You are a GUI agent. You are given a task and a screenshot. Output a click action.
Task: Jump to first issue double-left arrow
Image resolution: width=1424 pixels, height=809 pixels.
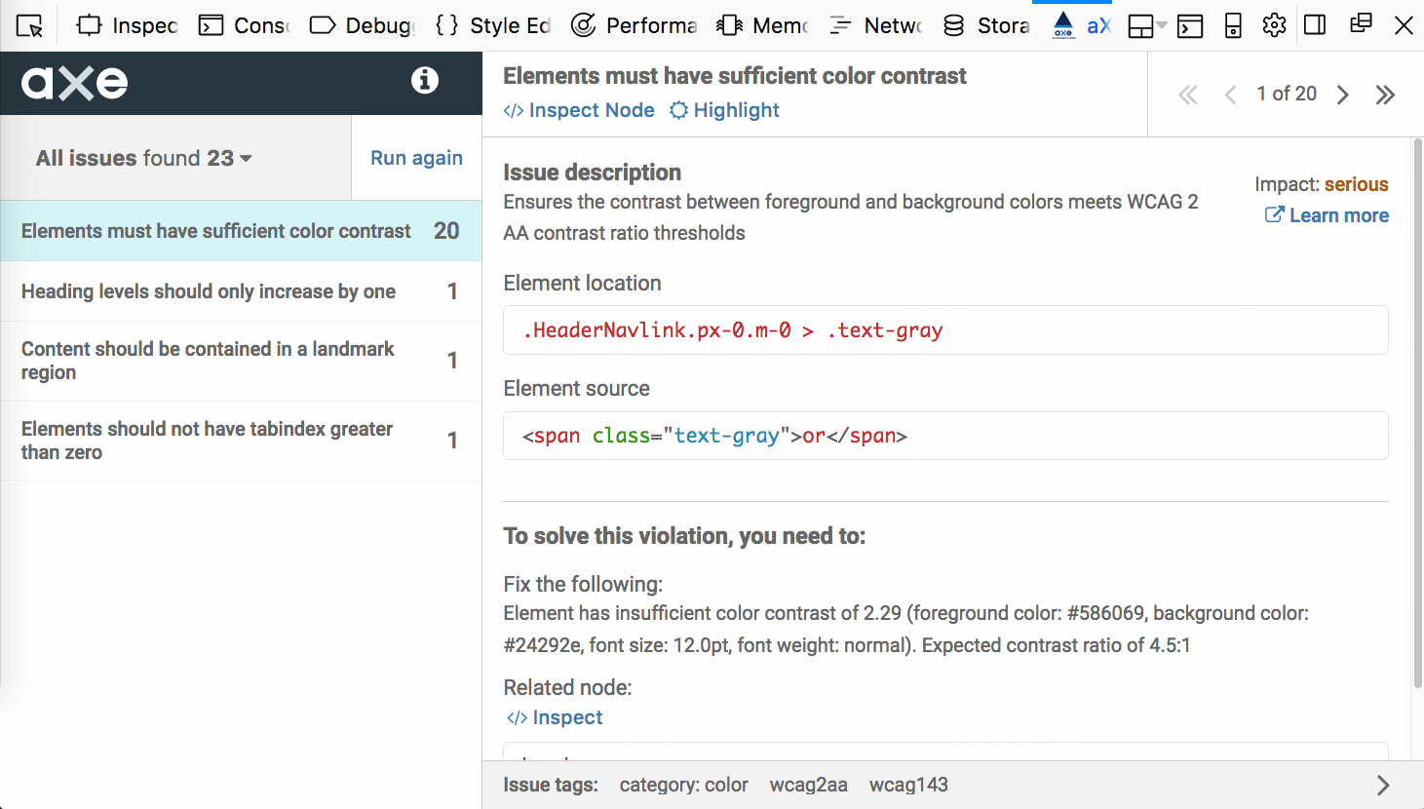tap(1188, 95)
